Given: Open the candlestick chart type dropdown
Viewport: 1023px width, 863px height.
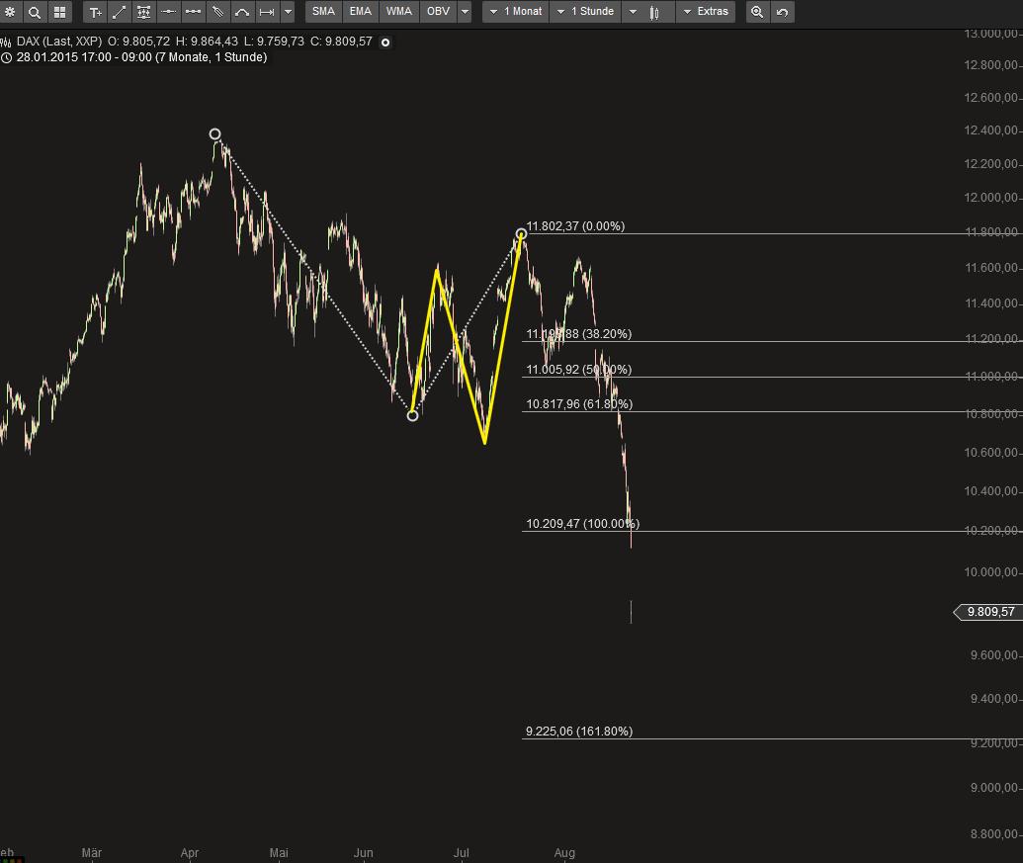Looking at the screenshot, I should point(647,12).
